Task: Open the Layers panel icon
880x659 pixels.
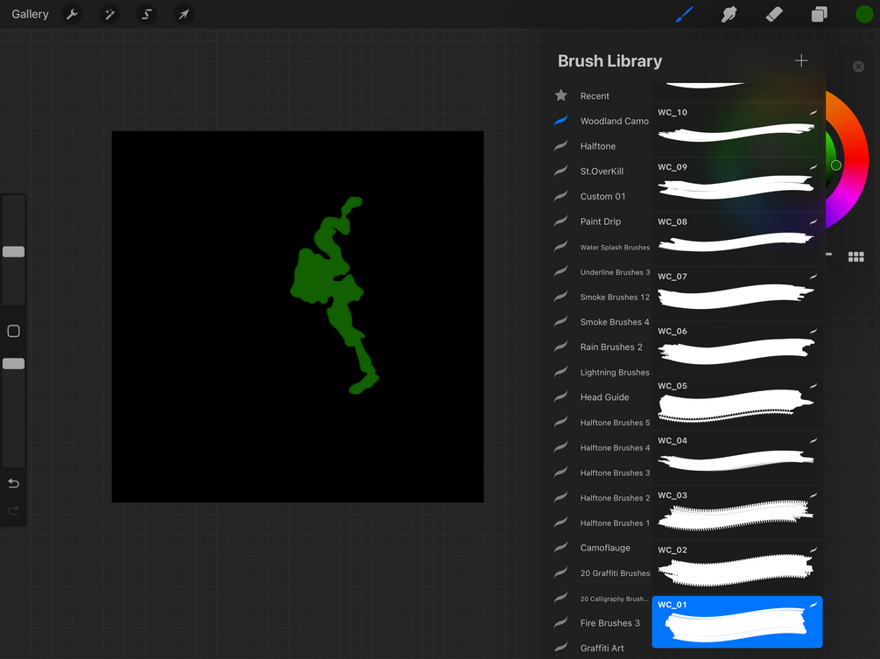Action: [x=819, y=14]
